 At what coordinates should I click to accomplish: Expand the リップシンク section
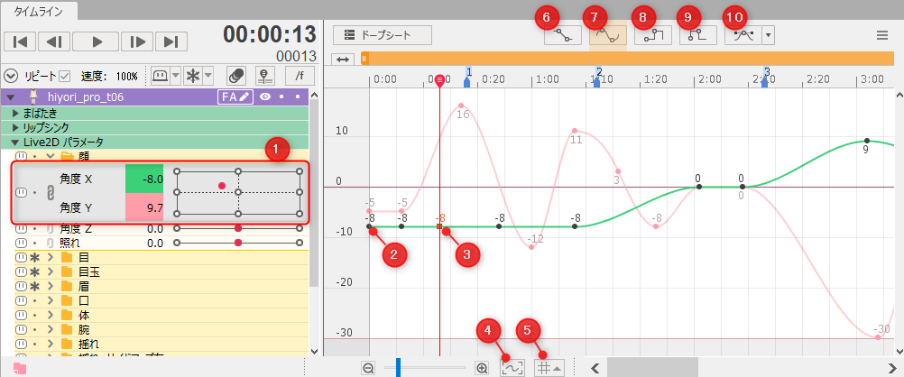(x=16, y=127)
